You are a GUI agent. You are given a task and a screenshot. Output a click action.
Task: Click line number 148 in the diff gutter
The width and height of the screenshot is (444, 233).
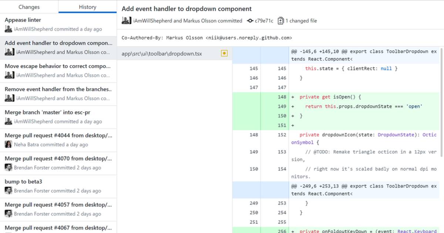pyautogui.click(x=282, y=97)
